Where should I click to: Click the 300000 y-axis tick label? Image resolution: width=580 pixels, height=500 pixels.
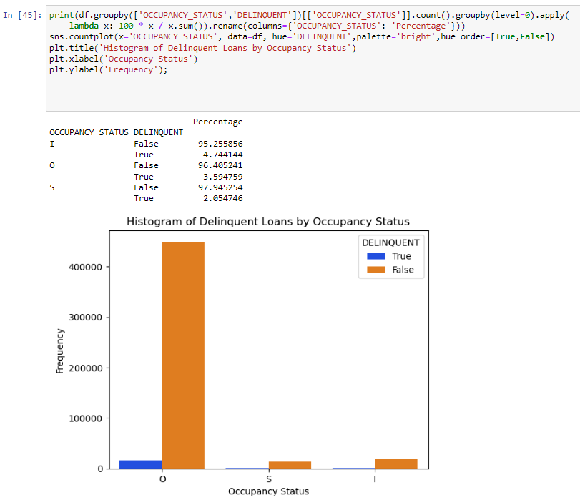click(85, 318)
